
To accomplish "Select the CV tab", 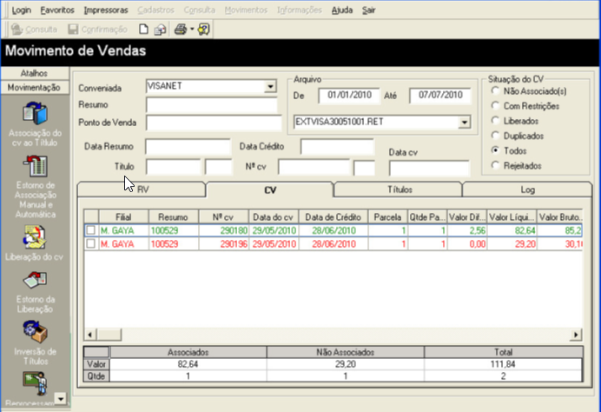I will coord(270,189).
